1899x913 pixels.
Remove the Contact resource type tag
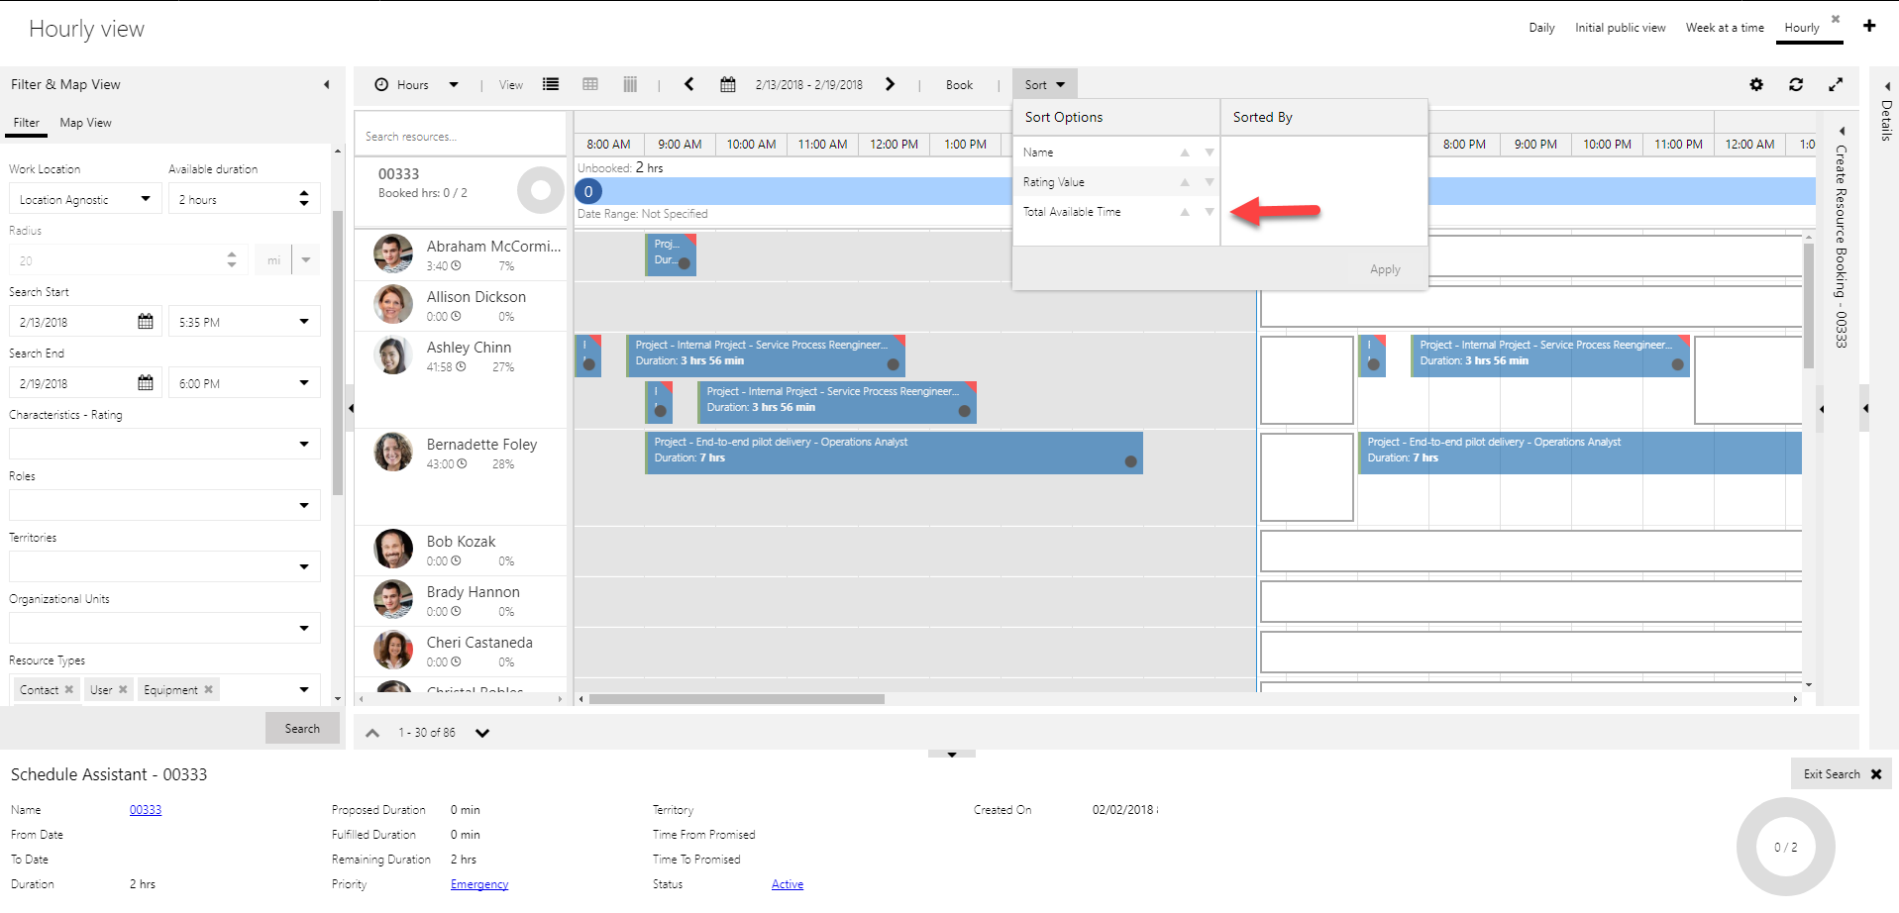69,690
